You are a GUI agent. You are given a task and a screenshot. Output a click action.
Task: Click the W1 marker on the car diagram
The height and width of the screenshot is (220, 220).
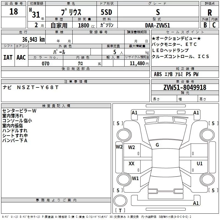pos(135,178)
